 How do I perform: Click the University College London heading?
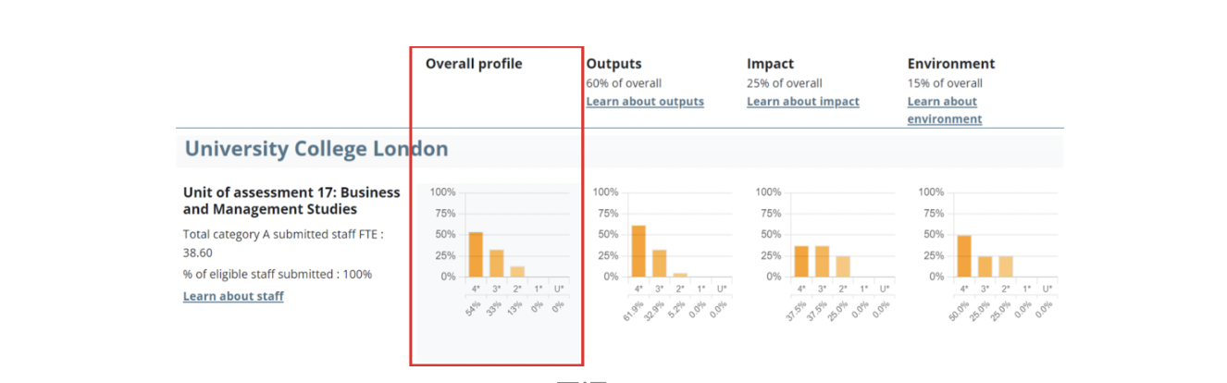(316, 149)
